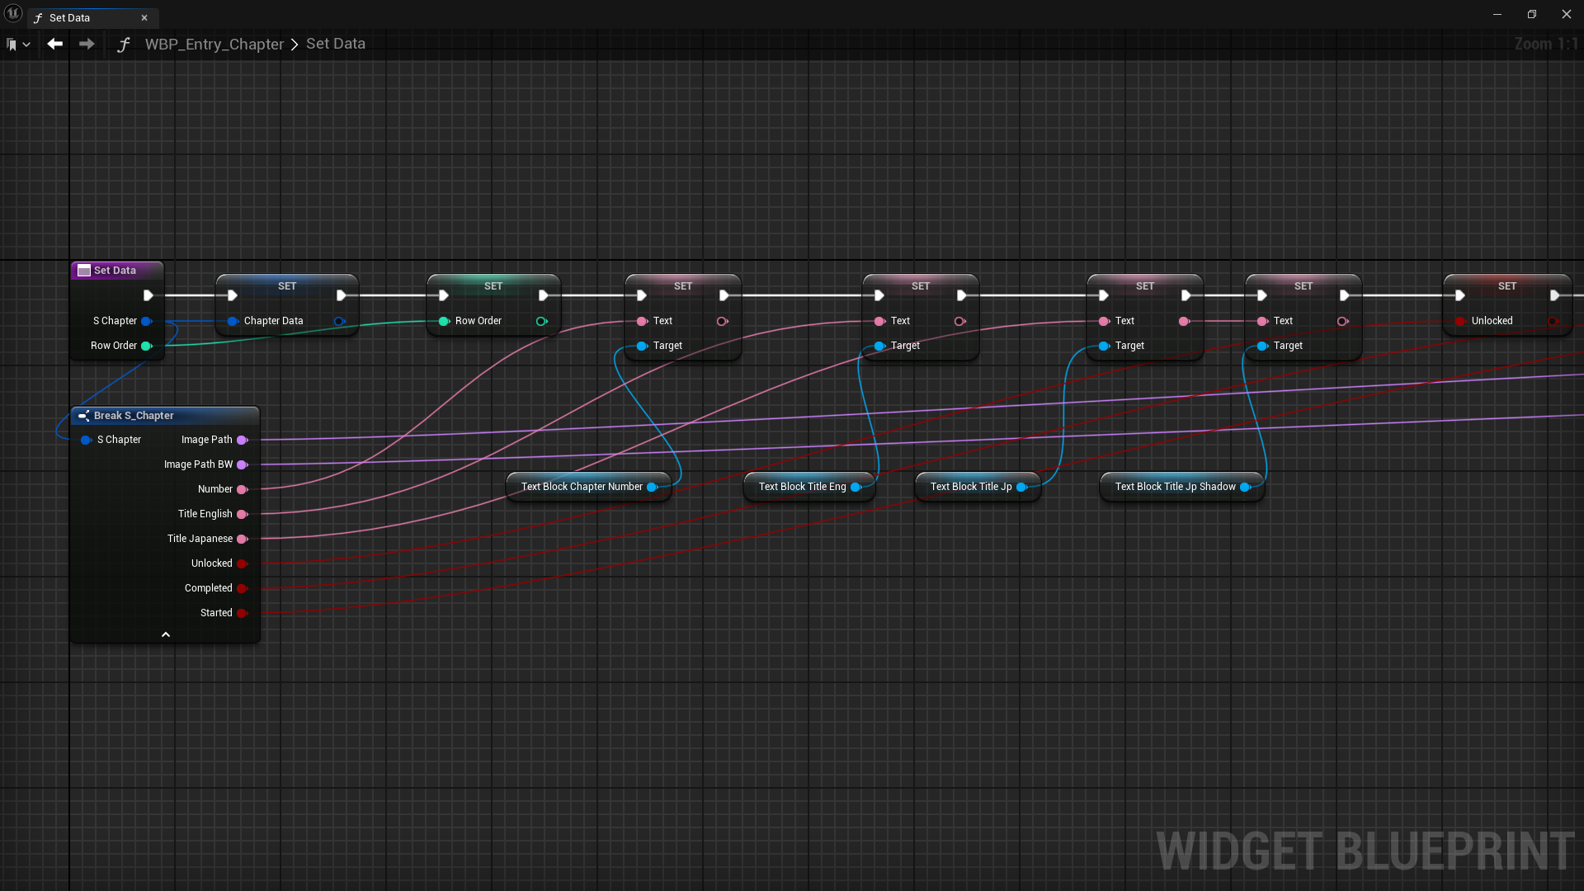Select the Set Data function tab
The height and width of the screenshot is (891, 1584).
point(70,17)
